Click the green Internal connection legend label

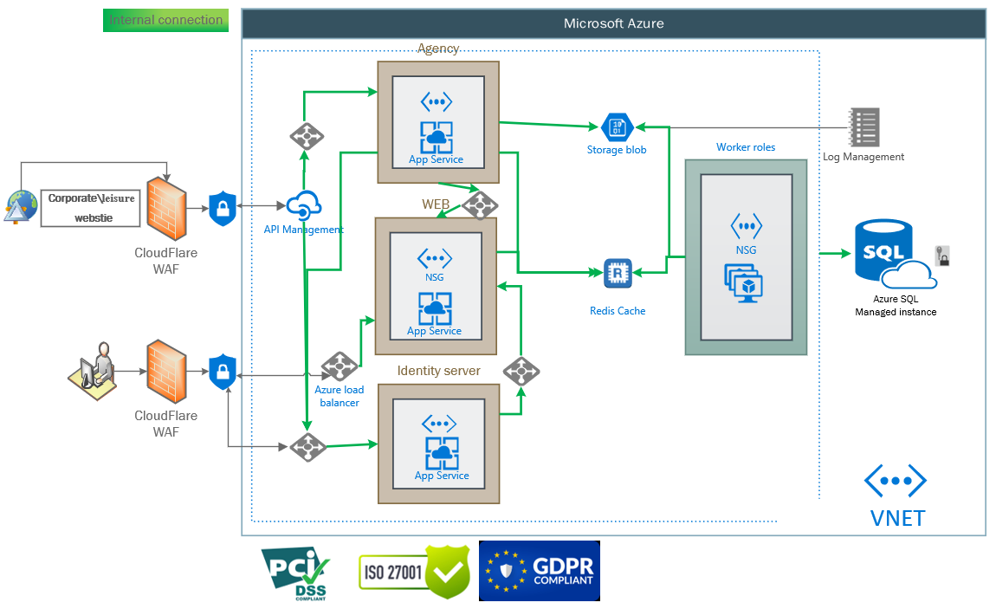(x=165, y=20)
